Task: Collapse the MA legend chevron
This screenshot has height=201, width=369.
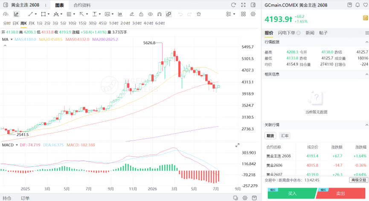Action: pos(5,46)
